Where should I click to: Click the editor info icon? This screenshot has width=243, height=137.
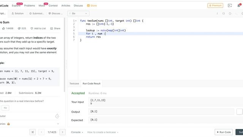[x=217, y=14]
